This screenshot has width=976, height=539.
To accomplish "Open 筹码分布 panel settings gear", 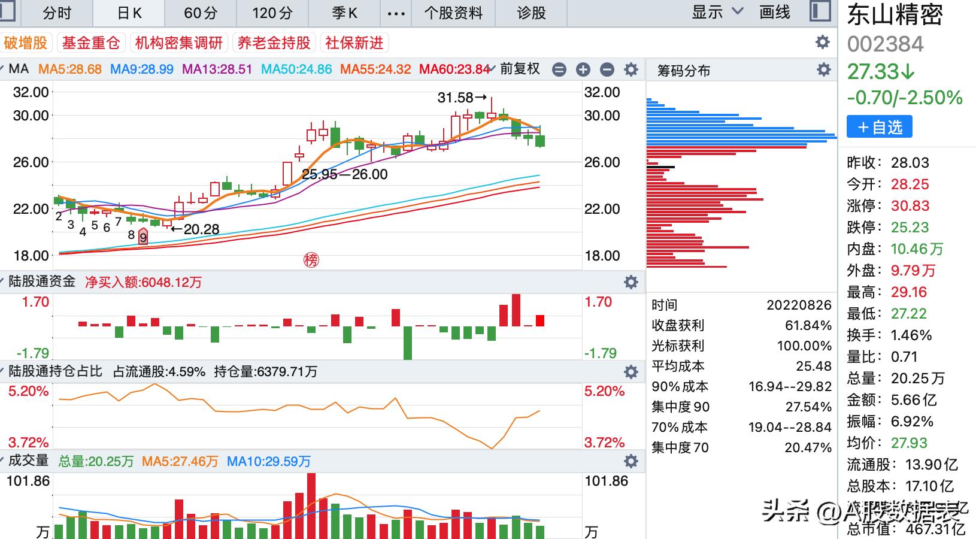I will pyautogui.click(x=824, y=70).
